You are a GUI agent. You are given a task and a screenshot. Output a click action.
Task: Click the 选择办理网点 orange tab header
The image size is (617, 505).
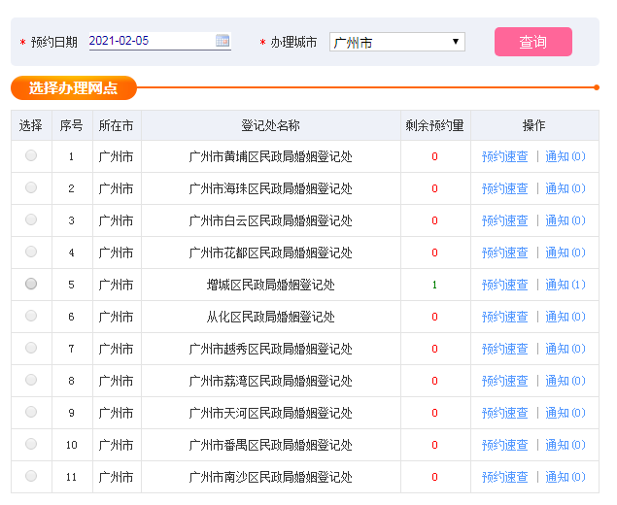point(74,88)
